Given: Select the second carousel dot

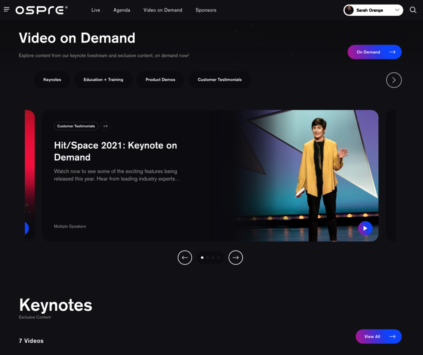Looking at the screenshot, I should [x=207, y=258].
